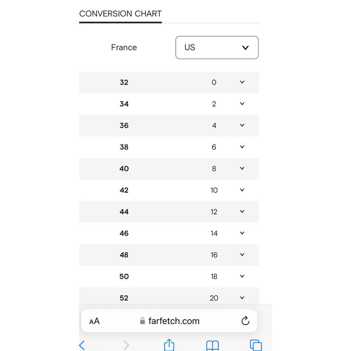Screen dimensions: 351x351
Task: Tap the Safari forward arrow
Action: click(x=126, y=345)
